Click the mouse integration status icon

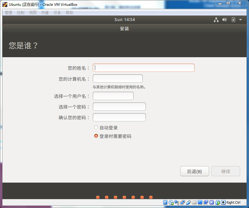click(x=217, y=202)
